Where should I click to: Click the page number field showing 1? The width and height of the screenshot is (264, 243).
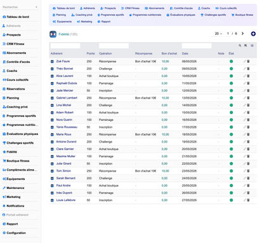pyautogui.click(x=228, y=34)
